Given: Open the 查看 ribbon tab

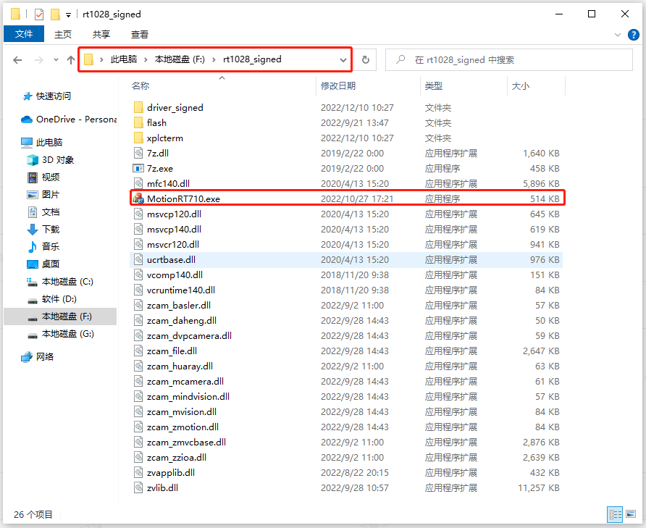Looking at the screenshot, I should click(140, 35).
